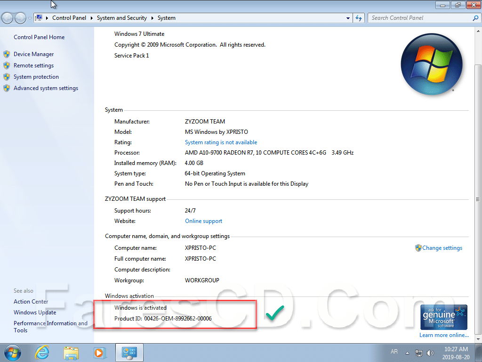
Task: Click the shield icon beside Advanced system settings
Action: click(7, 88)
